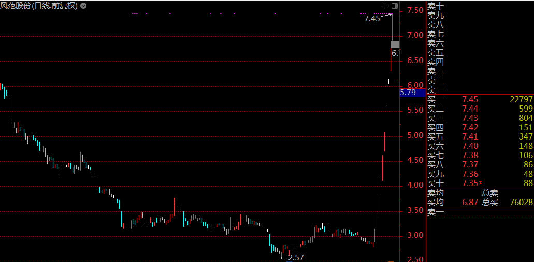The width and height of the screenshot is (534, 262).
Task: Click the small arrow icon beside 7.35
Action: tap(480, 183)
